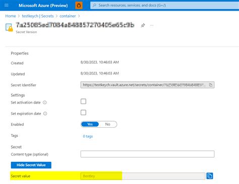The image size is (239, 184).
Task: Enable the Set expiration date checkbox
Action: (x=83, y=113)
